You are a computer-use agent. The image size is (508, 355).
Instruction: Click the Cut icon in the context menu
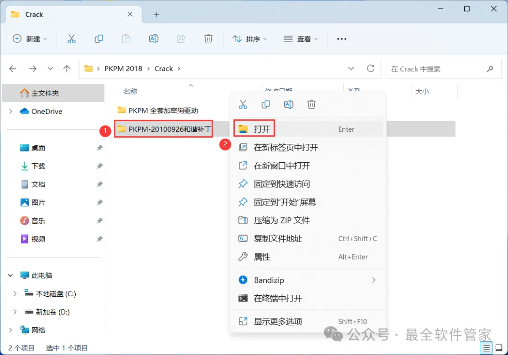click(x=243, y=104)
